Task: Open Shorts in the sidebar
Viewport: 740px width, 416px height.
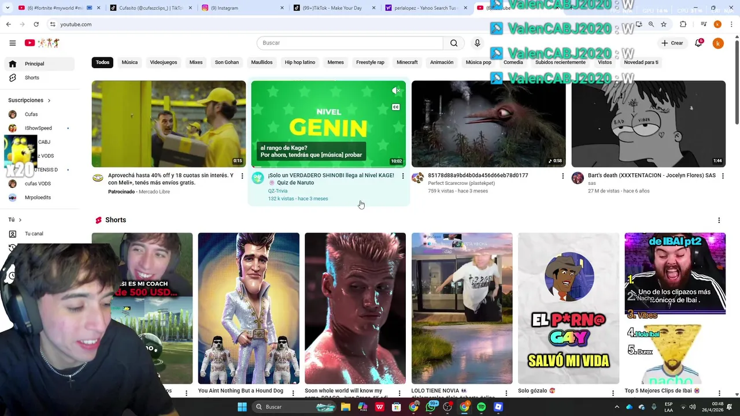Action: 39,77
